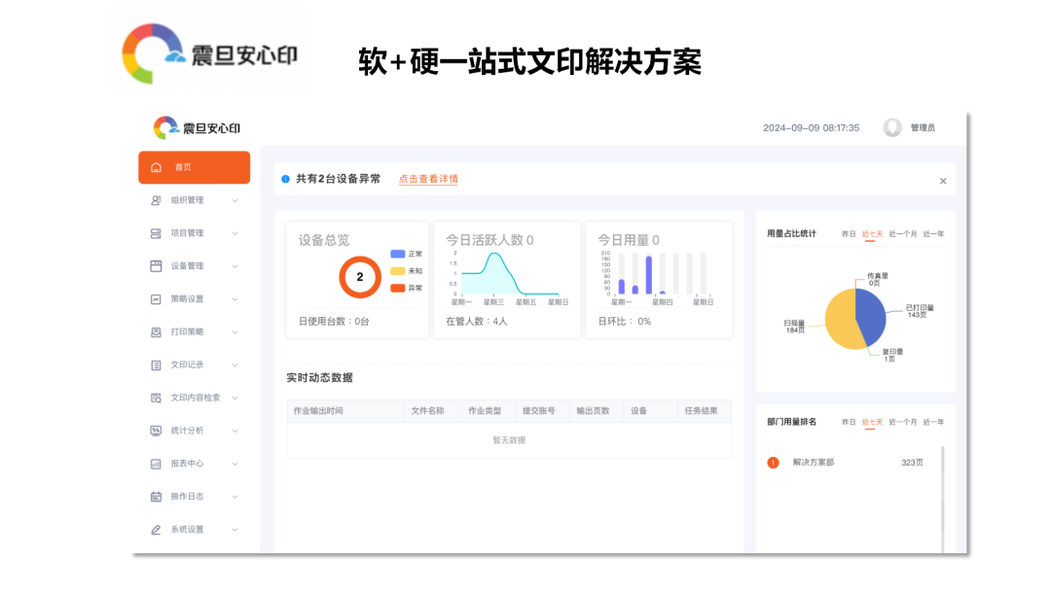Expand the 系统设置 chevron
Image resolution: width=1051 pixels, height=591 pixels.
236,530
